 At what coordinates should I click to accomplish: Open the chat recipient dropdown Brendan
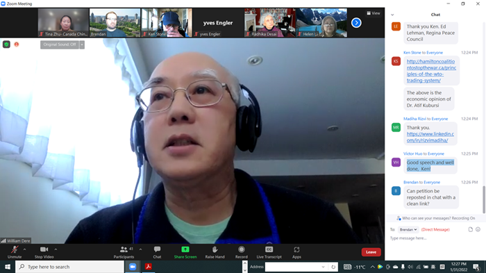[408, 229]
